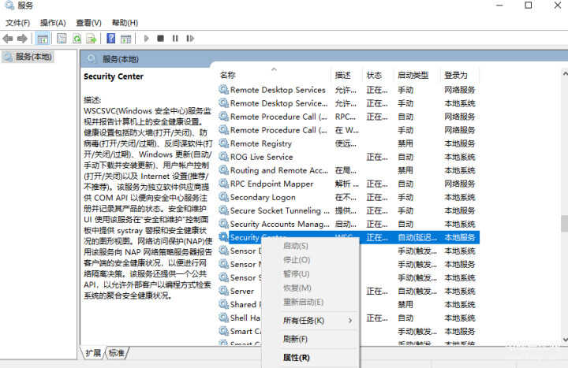Toggle the show/hide console tree toolbar icon
Viewport: 568px width, 368px height.
(43, 38)
